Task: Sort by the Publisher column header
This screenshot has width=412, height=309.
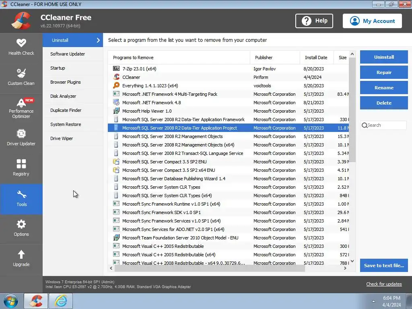Action: (275, 57)
